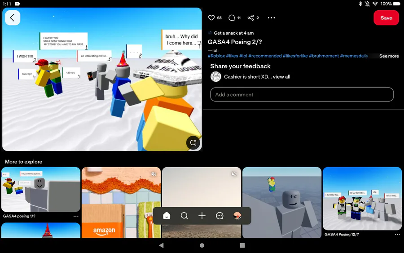Open the winking gray Roblox character pin
The width and height of the screenshot is (404, 253).
[x=282, y=203]
